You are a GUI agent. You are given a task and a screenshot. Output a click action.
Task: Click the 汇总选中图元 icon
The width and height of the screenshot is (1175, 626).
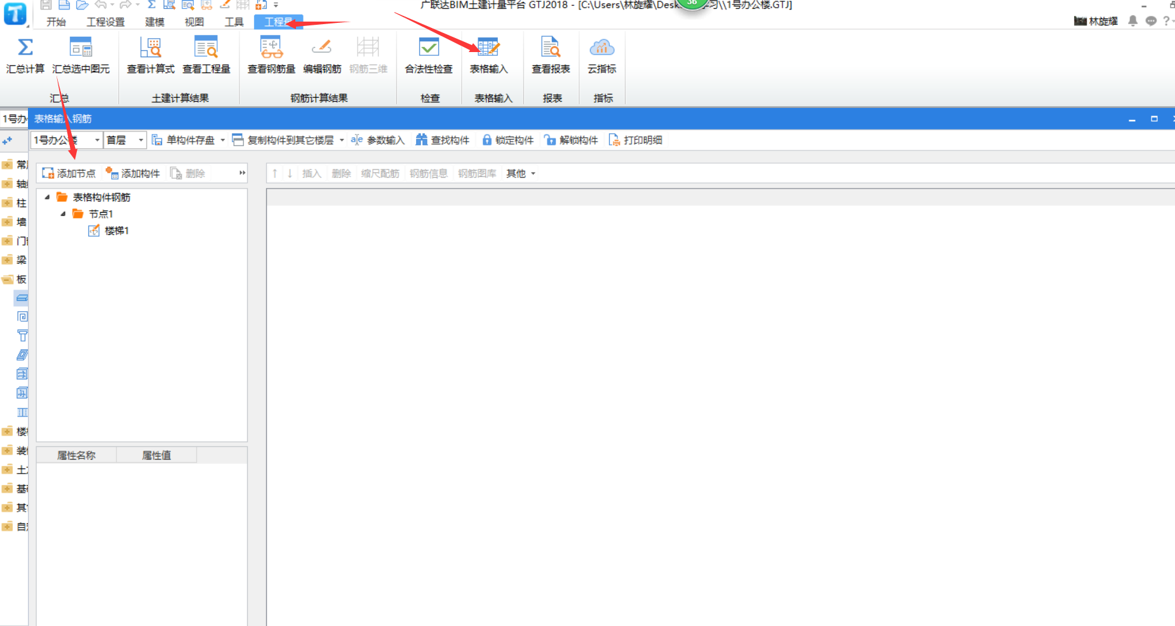tap(81, 48)
